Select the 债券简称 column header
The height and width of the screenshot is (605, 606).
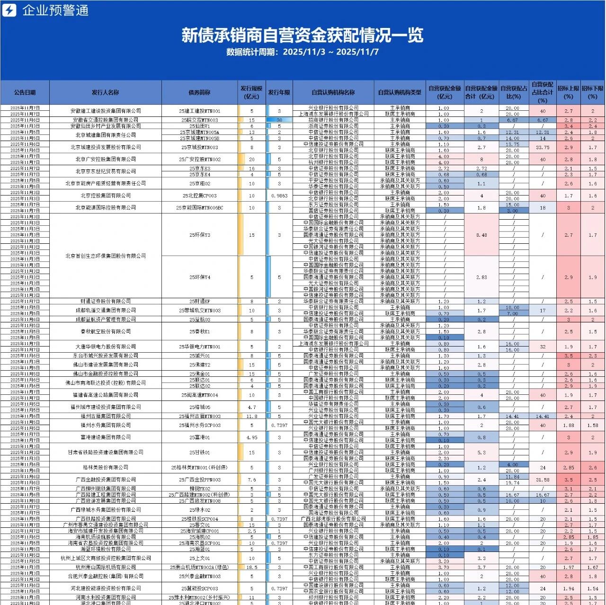[200, 92]
